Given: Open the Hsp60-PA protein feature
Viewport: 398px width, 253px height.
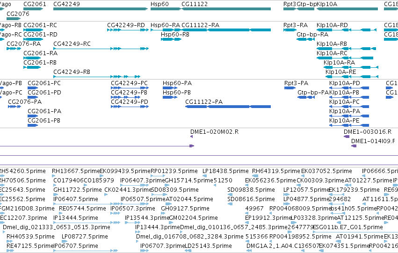Looking at the screenshot, I should point(170,88).
